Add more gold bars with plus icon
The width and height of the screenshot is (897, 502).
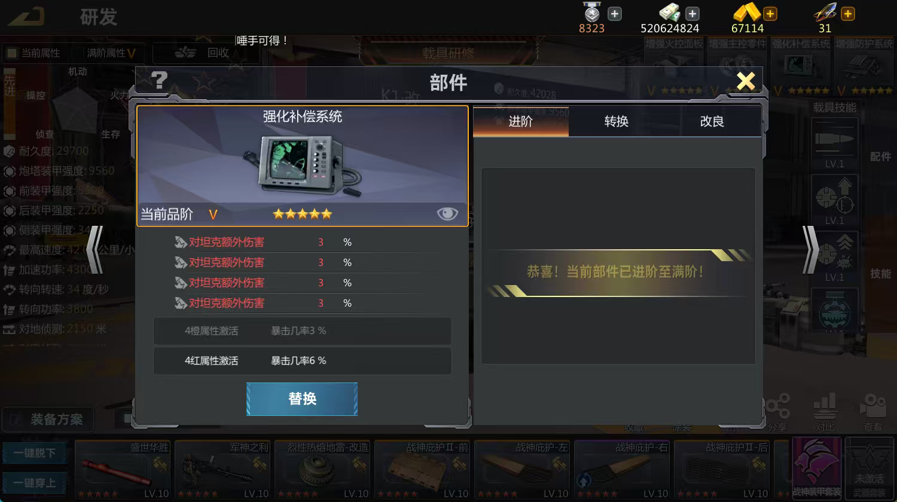point(770,13)
